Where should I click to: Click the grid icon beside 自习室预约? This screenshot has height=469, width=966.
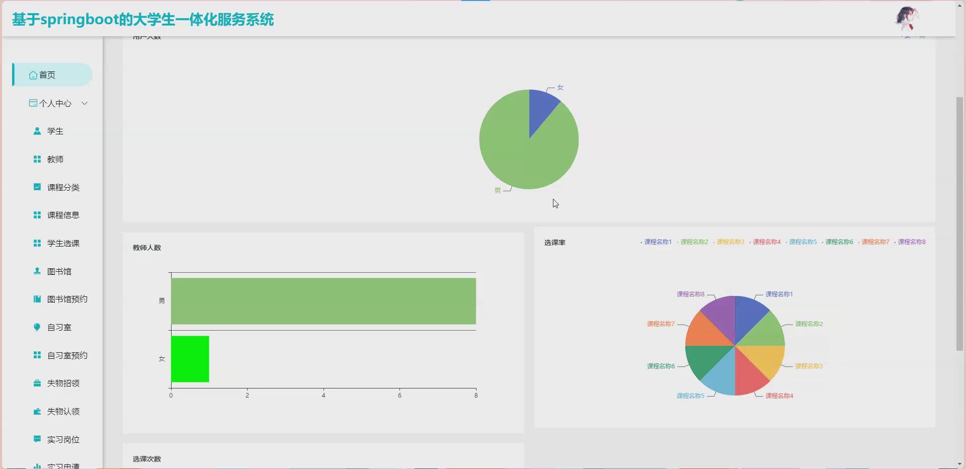pos(37,355)
